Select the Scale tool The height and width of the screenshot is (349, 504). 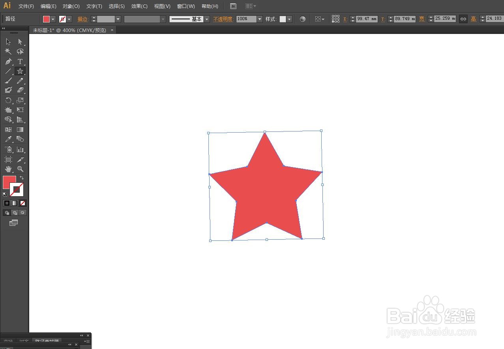(20, 100)
